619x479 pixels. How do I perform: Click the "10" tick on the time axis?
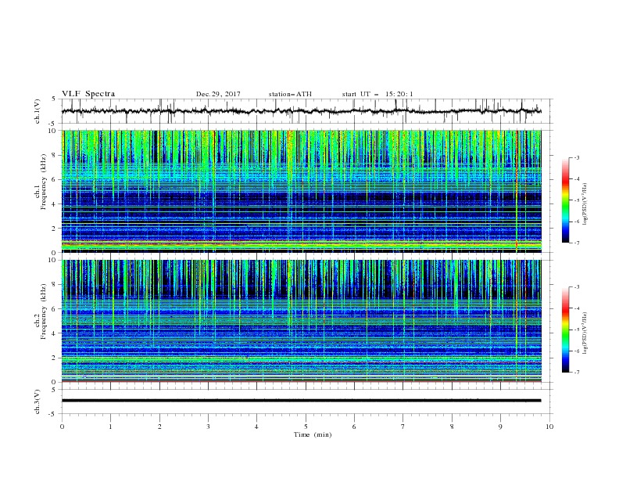(x=549, y=427)
